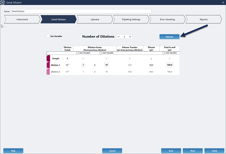Screen dimensions: 226x154
Task: Tick first Use Variable under Dilution Factor
Action: click(x=77, y=53)
